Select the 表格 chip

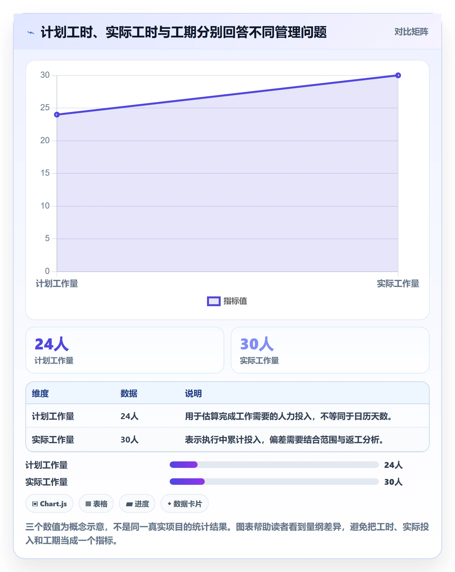point(96,504)
